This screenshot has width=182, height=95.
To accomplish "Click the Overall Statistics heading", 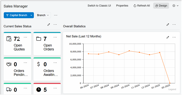I will tap(74, 26).
